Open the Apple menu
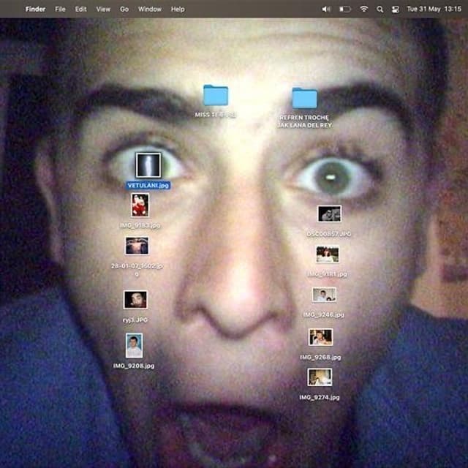Viewport: 468px width, 468px height. point(11,10)
